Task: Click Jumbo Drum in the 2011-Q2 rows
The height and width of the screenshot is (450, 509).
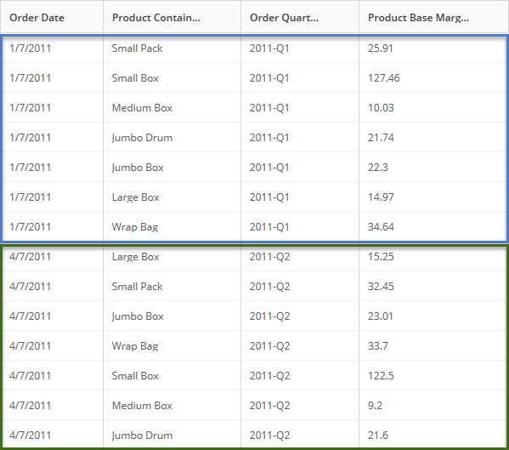Action: tap(142, 435)
